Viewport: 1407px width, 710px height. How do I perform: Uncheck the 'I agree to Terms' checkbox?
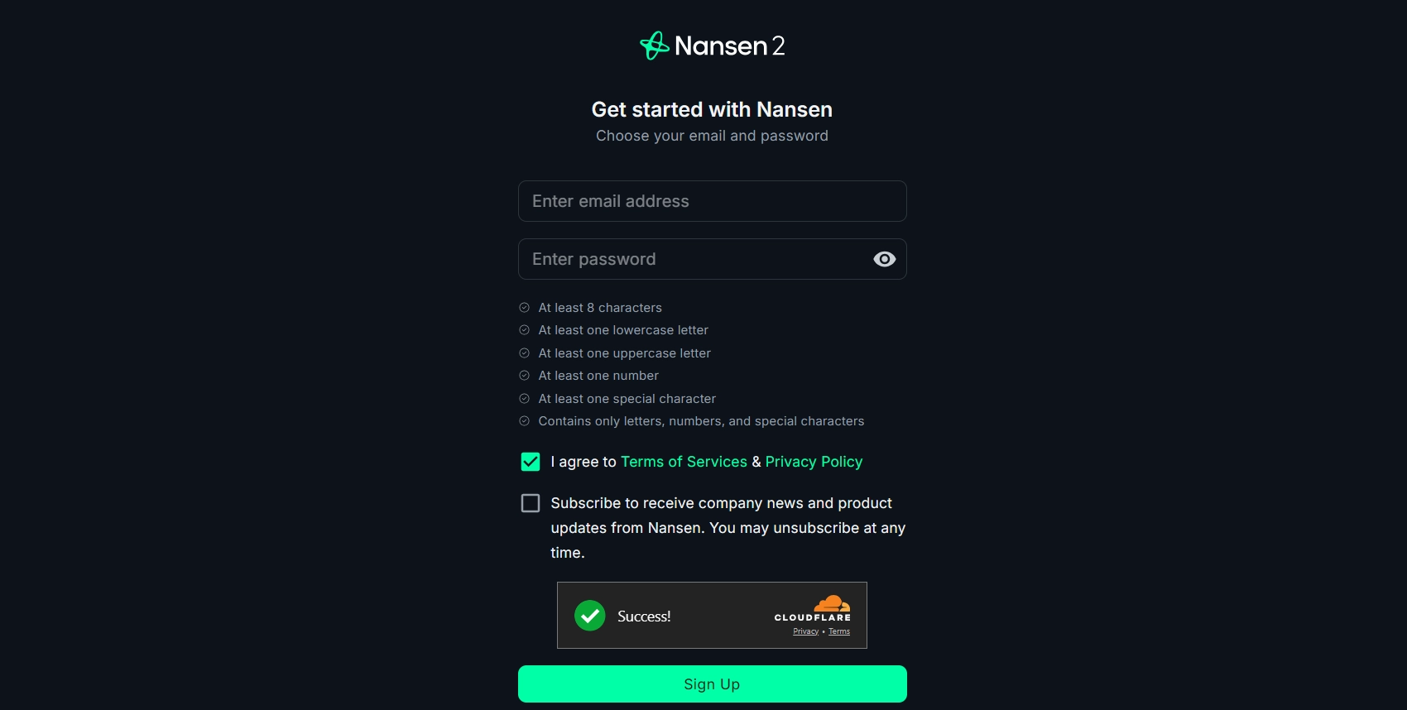531,462
